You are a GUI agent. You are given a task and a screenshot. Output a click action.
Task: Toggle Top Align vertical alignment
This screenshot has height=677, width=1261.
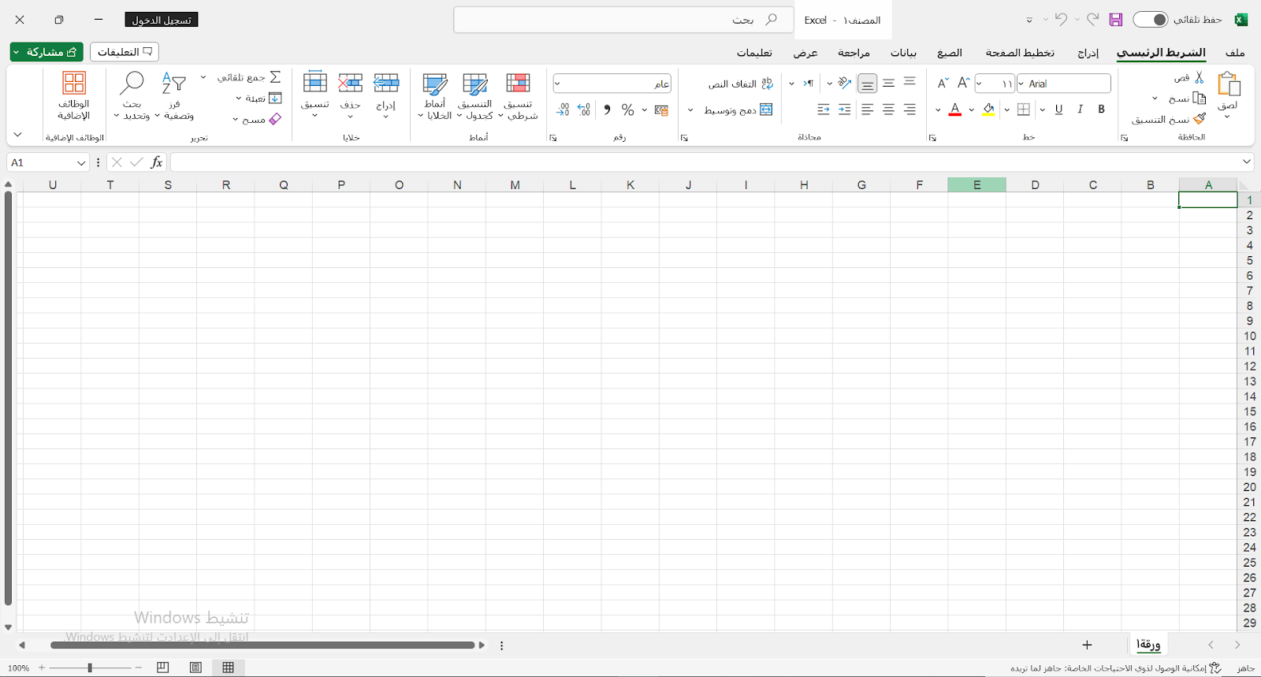point(909,83)
